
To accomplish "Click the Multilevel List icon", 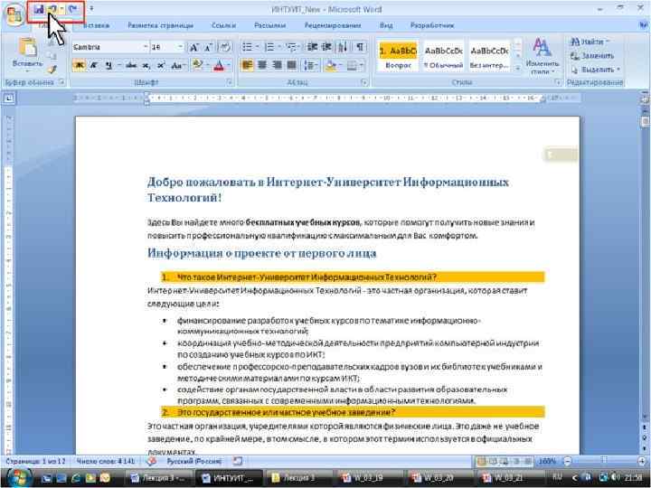I will tap(292, 47).
